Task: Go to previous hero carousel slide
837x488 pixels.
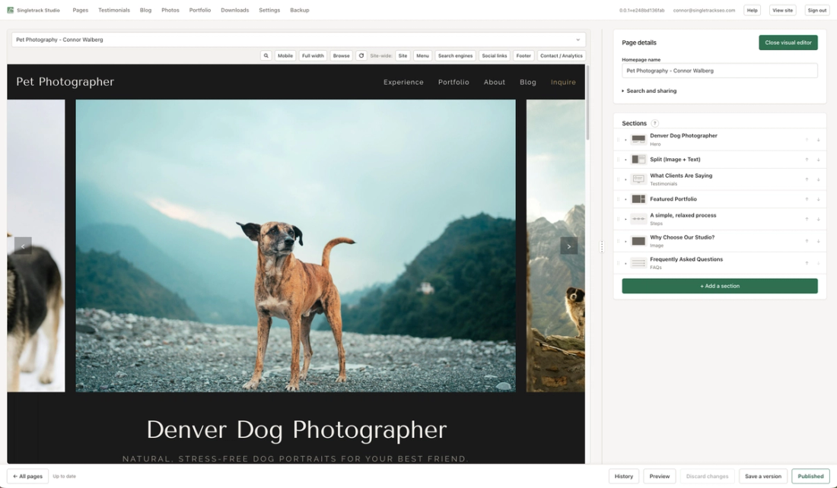Action: click(x=23, y=246)
